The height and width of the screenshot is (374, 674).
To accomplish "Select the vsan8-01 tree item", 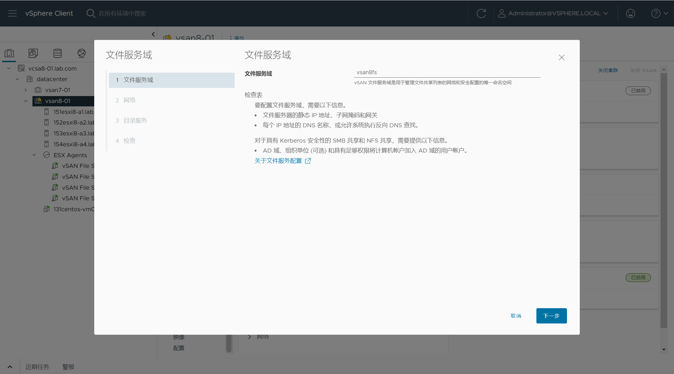I will [x=58, y=101].
